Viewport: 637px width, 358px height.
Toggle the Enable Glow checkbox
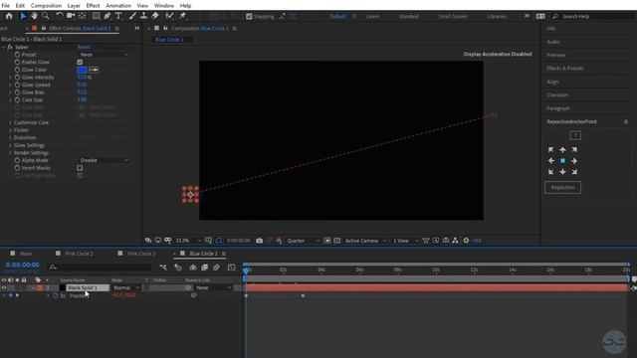(x=80, y=62)
